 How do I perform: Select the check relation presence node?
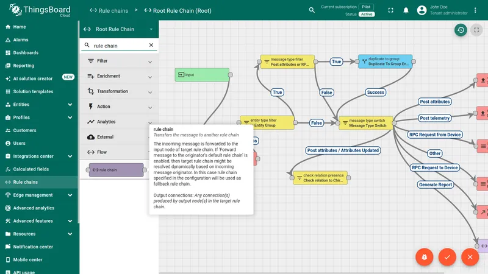point(320,178)
